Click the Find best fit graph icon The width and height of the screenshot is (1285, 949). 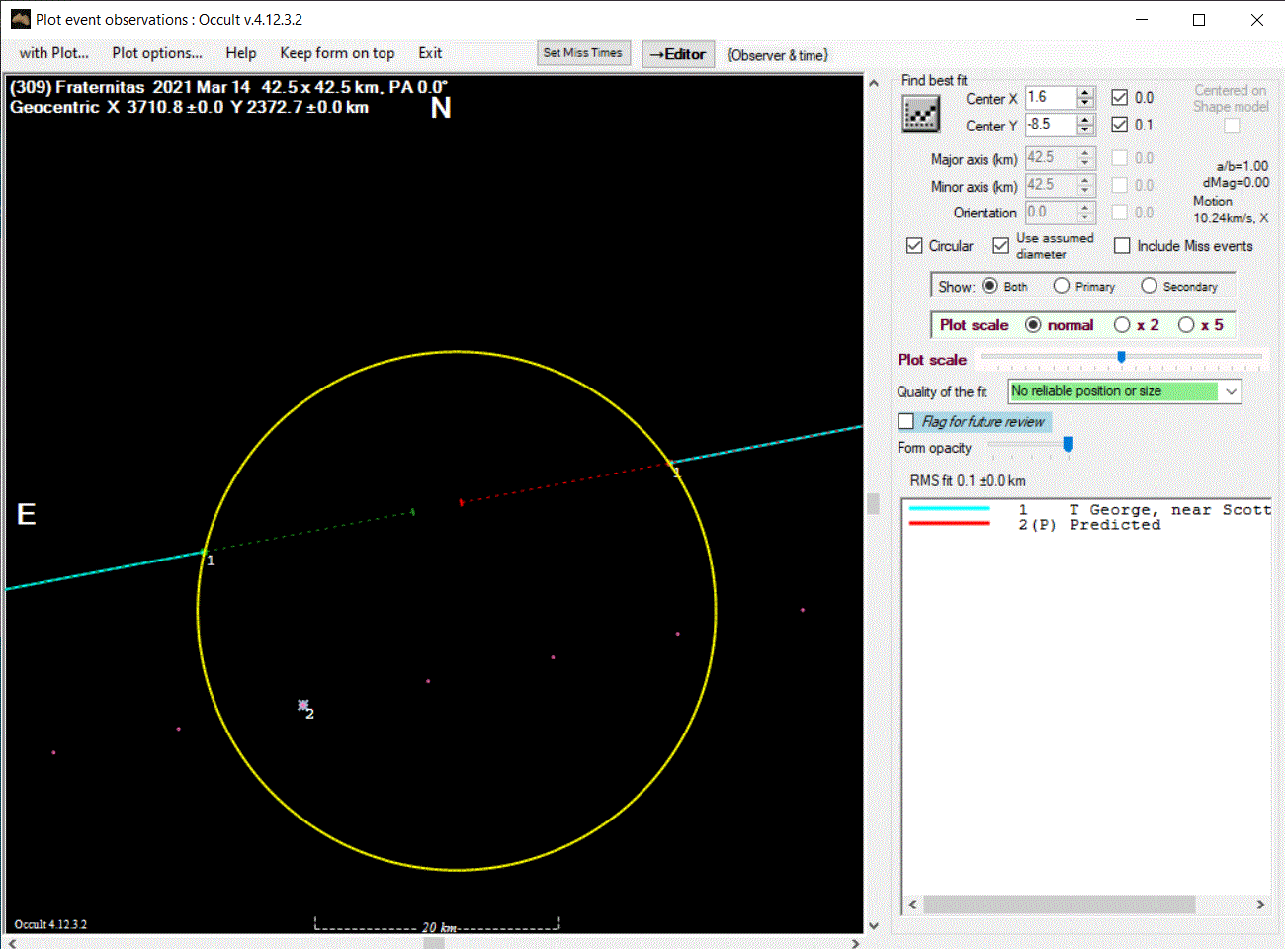point(920,115)
